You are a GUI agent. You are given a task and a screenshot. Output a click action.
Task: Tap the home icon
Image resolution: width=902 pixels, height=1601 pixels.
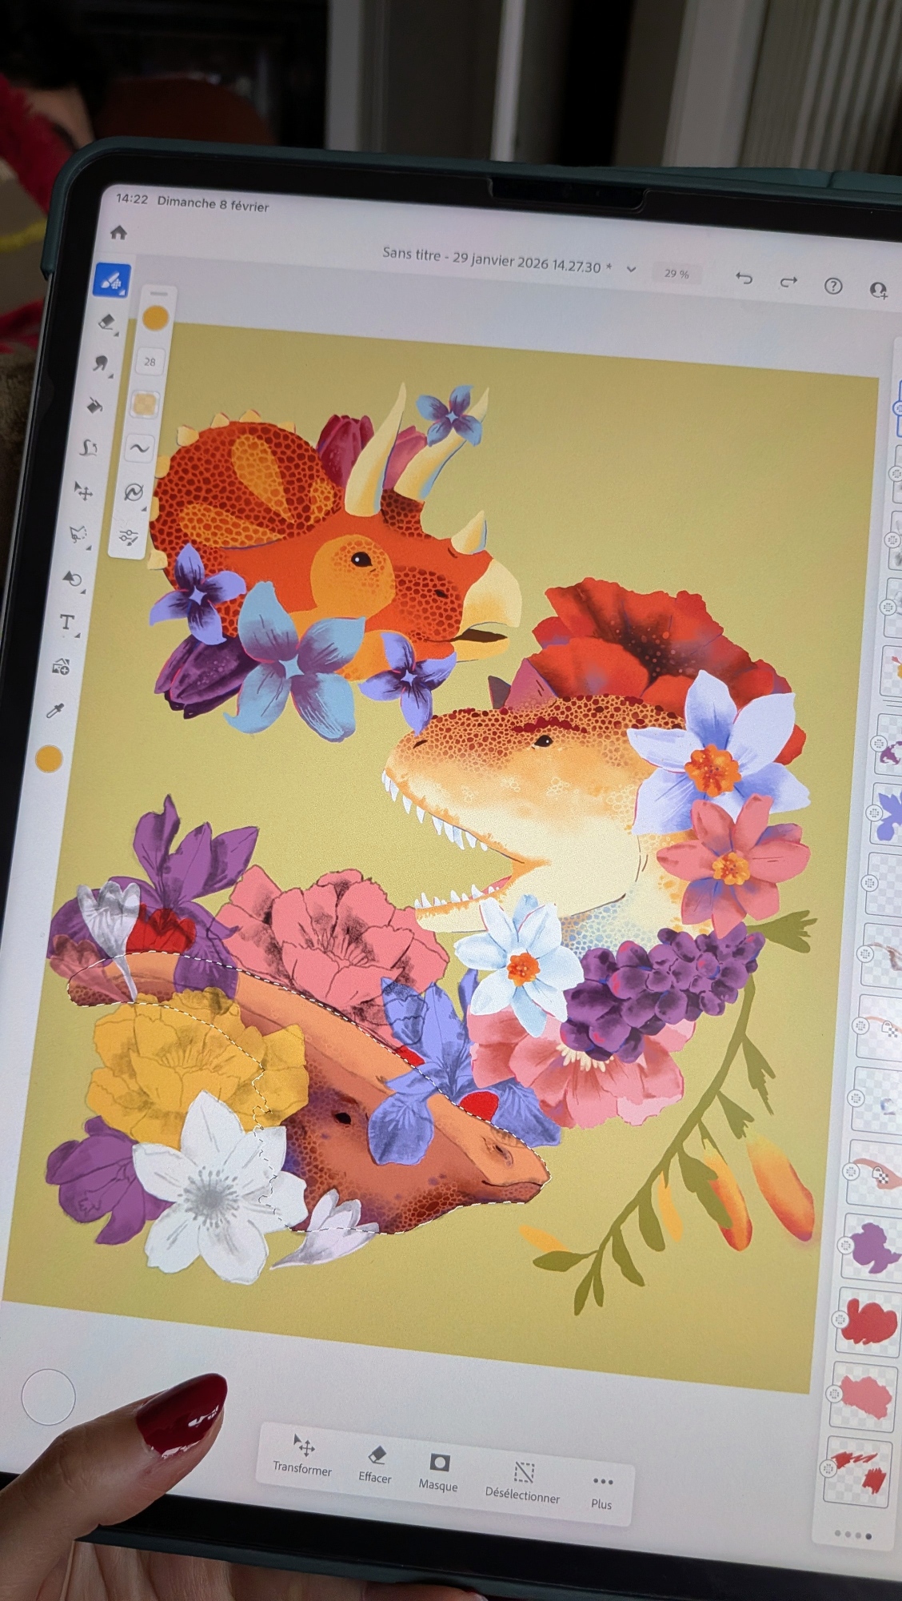[118, 233]
